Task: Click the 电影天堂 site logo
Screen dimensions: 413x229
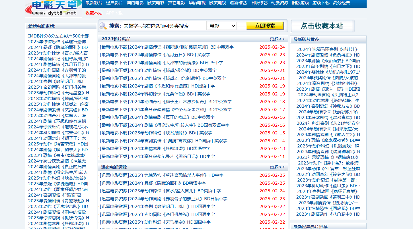Action: point(53,8)
